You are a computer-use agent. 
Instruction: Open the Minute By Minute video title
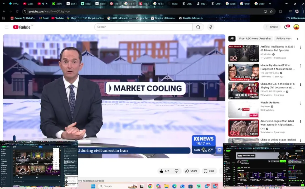278,67
